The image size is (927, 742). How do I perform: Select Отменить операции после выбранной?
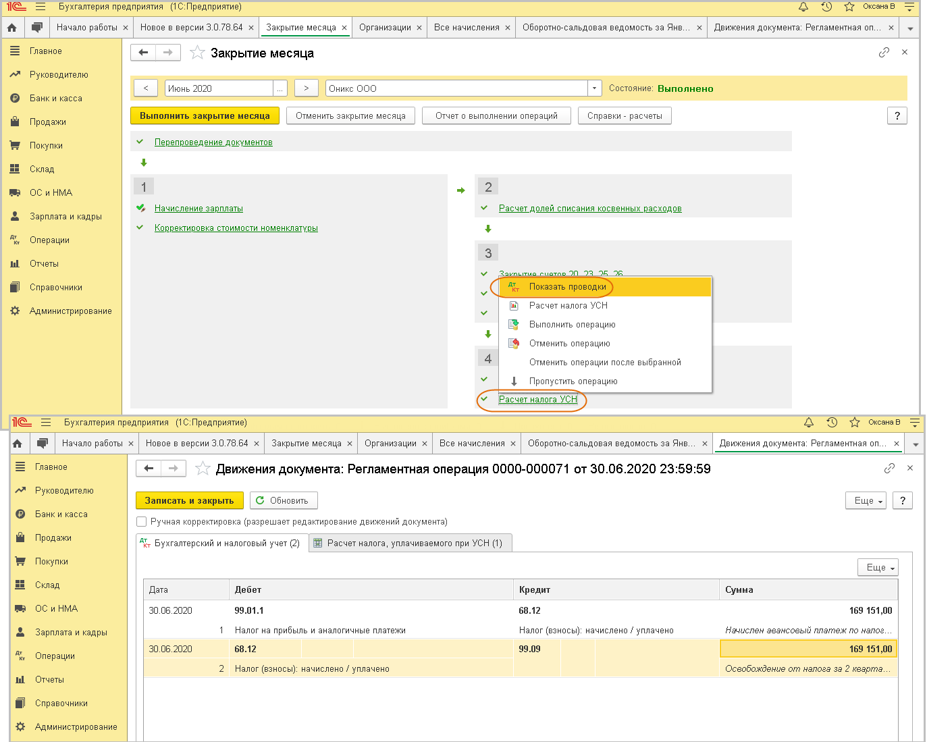click(x=605, y=363)
